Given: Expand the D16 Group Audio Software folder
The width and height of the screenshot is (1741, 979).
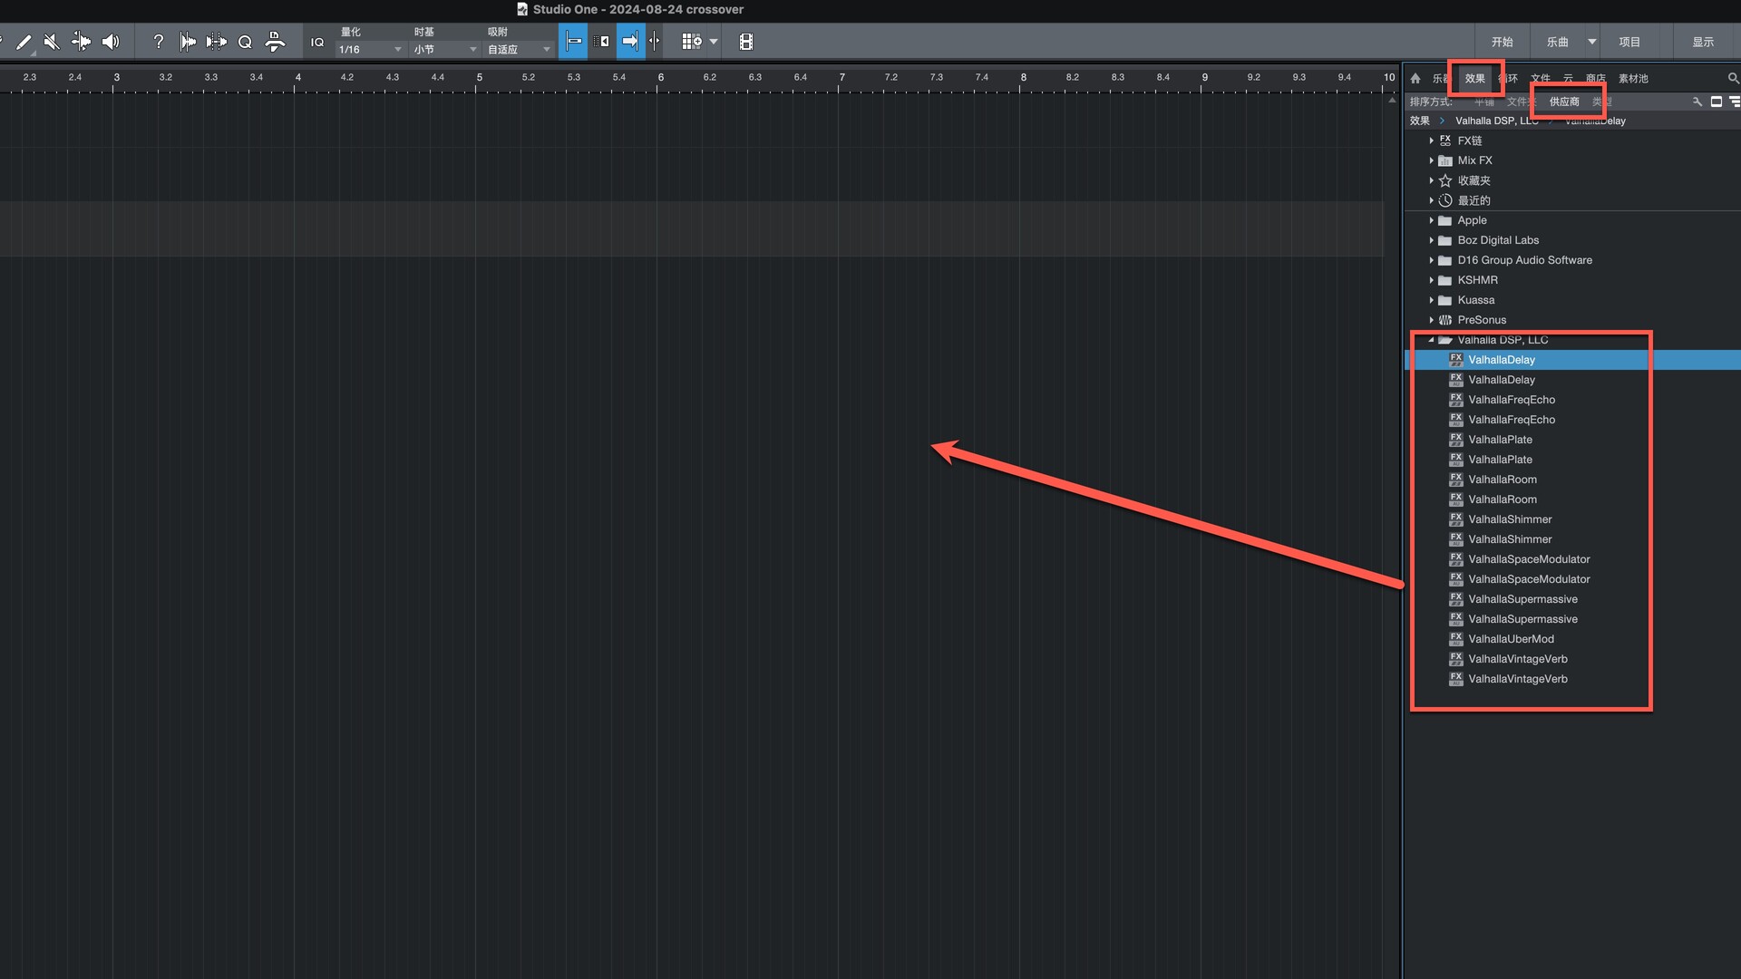Looking at the screenshot, I should [x=1431, y=260].
